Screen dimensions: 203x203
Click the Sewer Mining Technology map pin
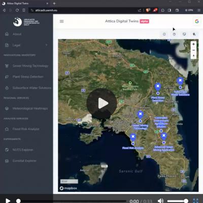pyautogui.click(x=140, y=115)
